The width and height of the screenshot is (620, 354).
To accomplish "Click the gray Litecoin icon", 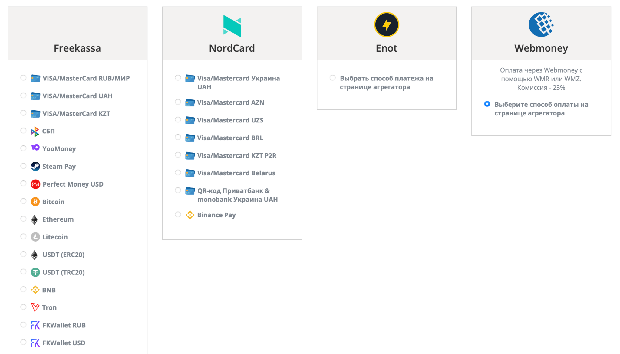I will click(x=35, y=237).
